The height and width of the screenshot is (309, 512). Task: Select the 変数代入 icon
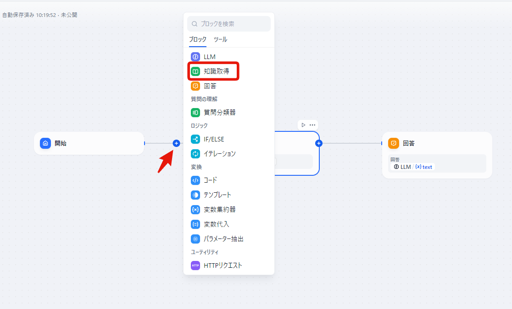195,224
